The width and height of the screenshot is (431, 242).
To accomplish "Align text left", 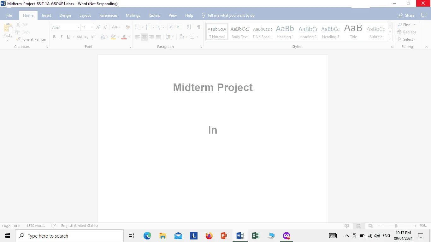I will (137, 37).
